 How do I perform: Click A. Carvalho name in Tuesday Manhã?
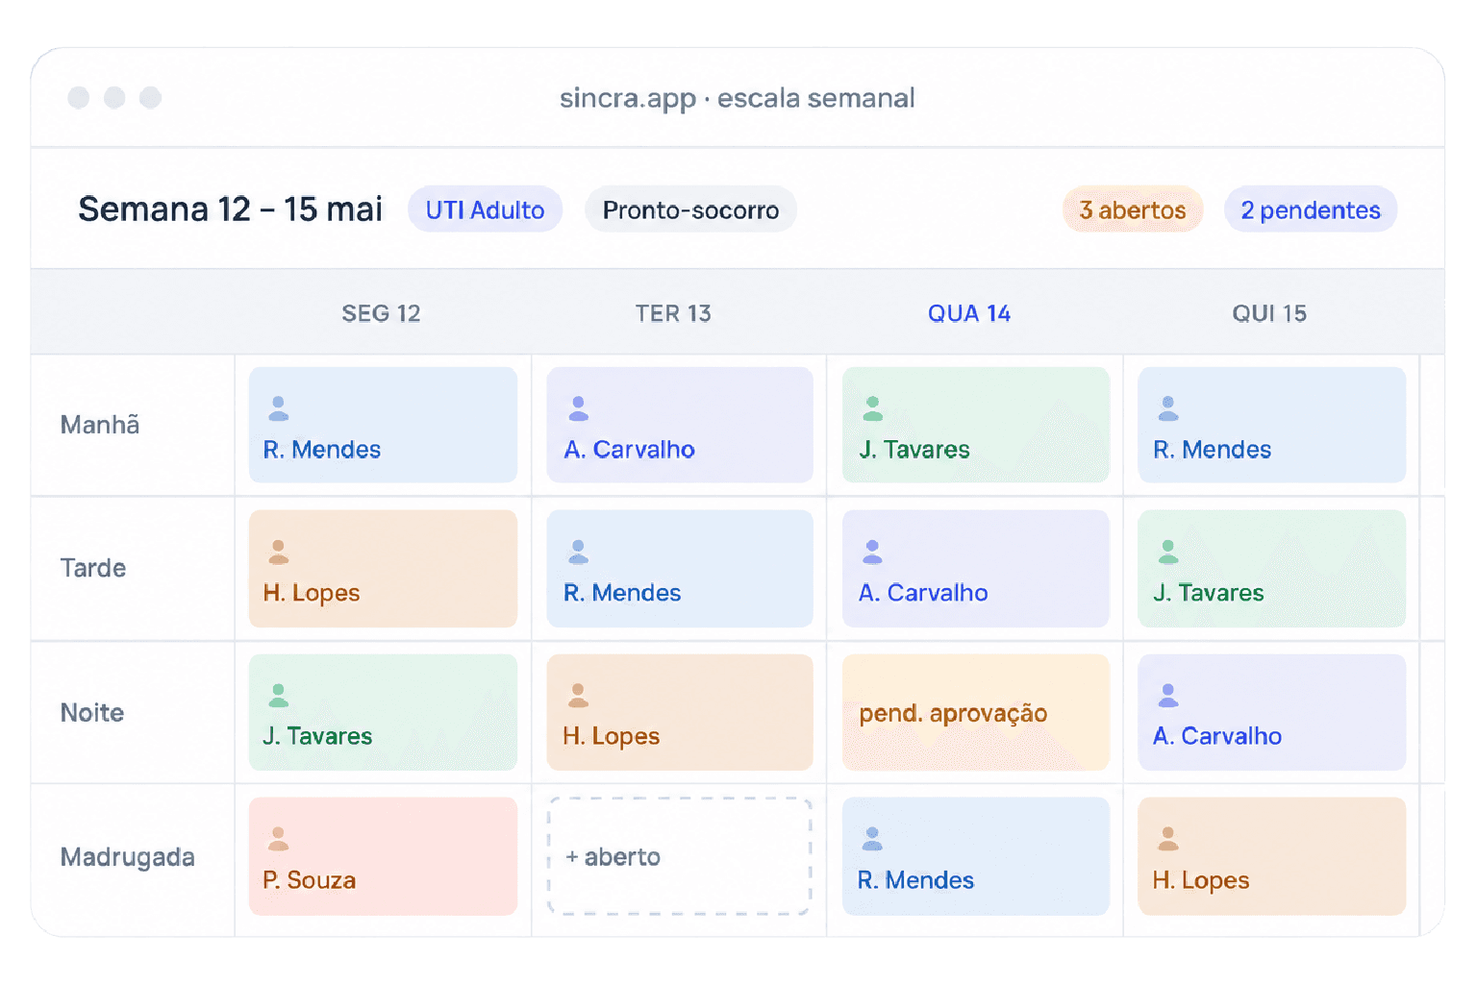[629, 450]
